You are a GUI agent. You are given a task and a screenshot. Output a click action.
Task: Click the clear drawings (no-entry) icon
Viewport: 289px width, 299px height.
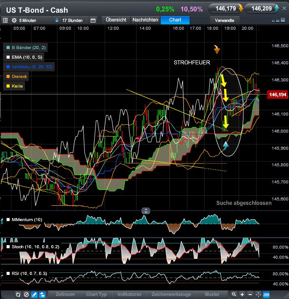[x=26, y=295]
